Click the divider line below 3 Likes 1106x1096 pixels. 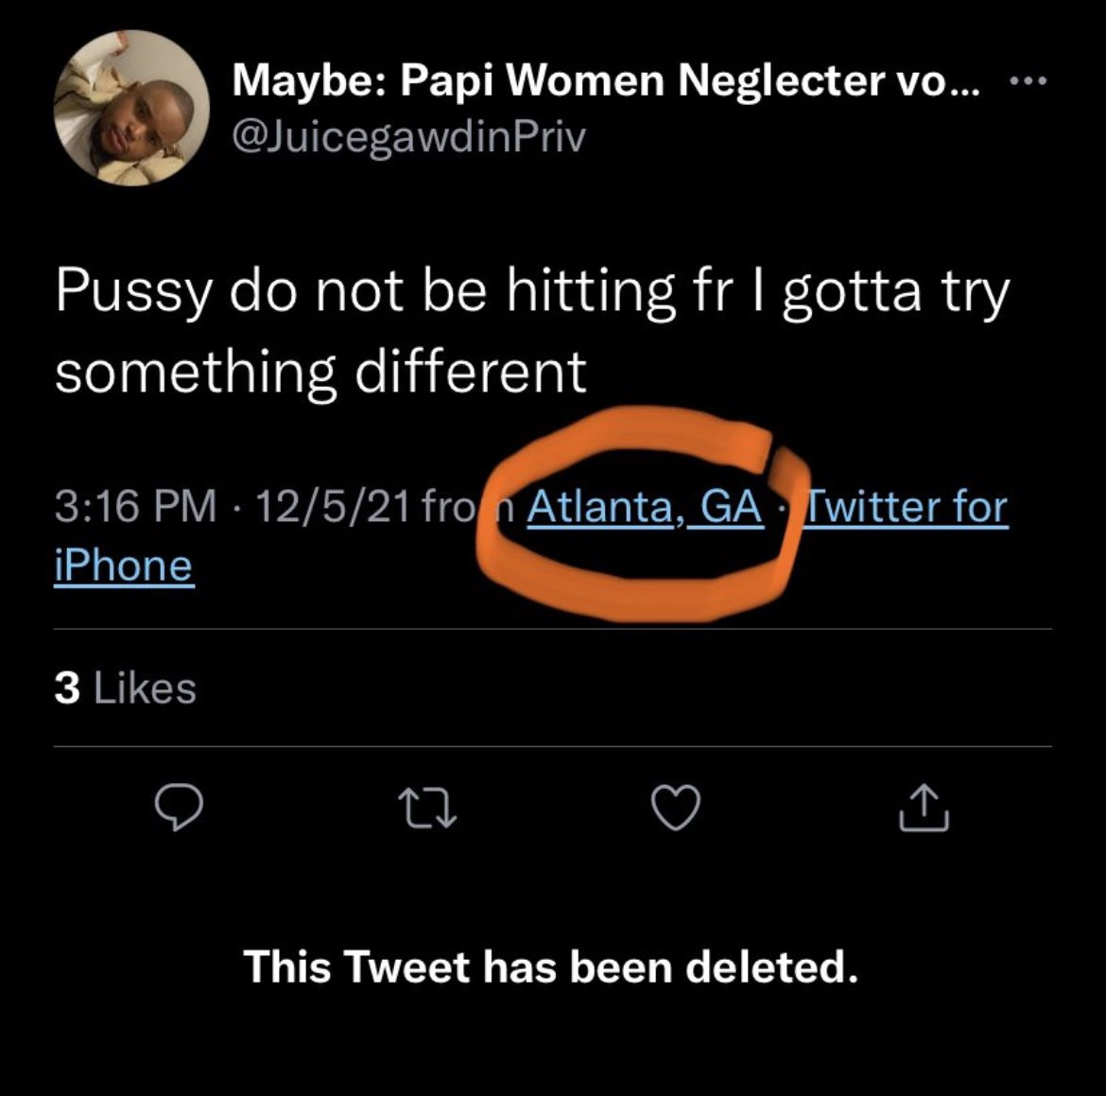[552, 746]
